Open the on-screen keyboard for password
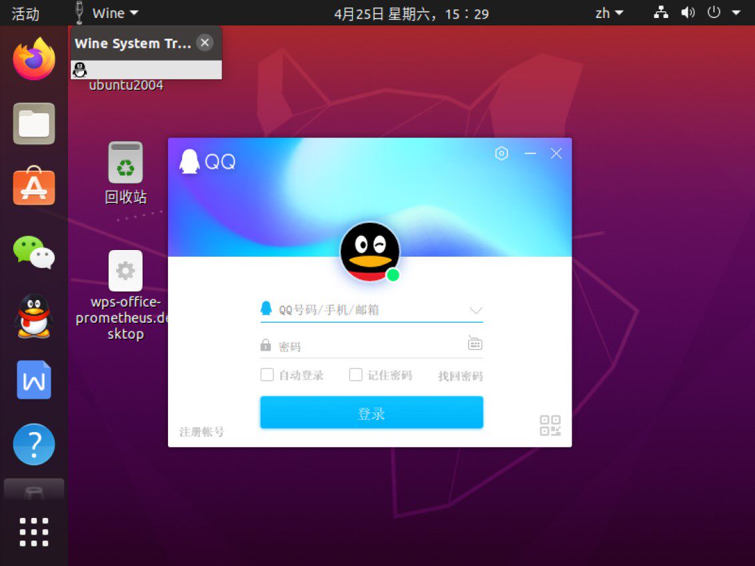 [475, 343]
